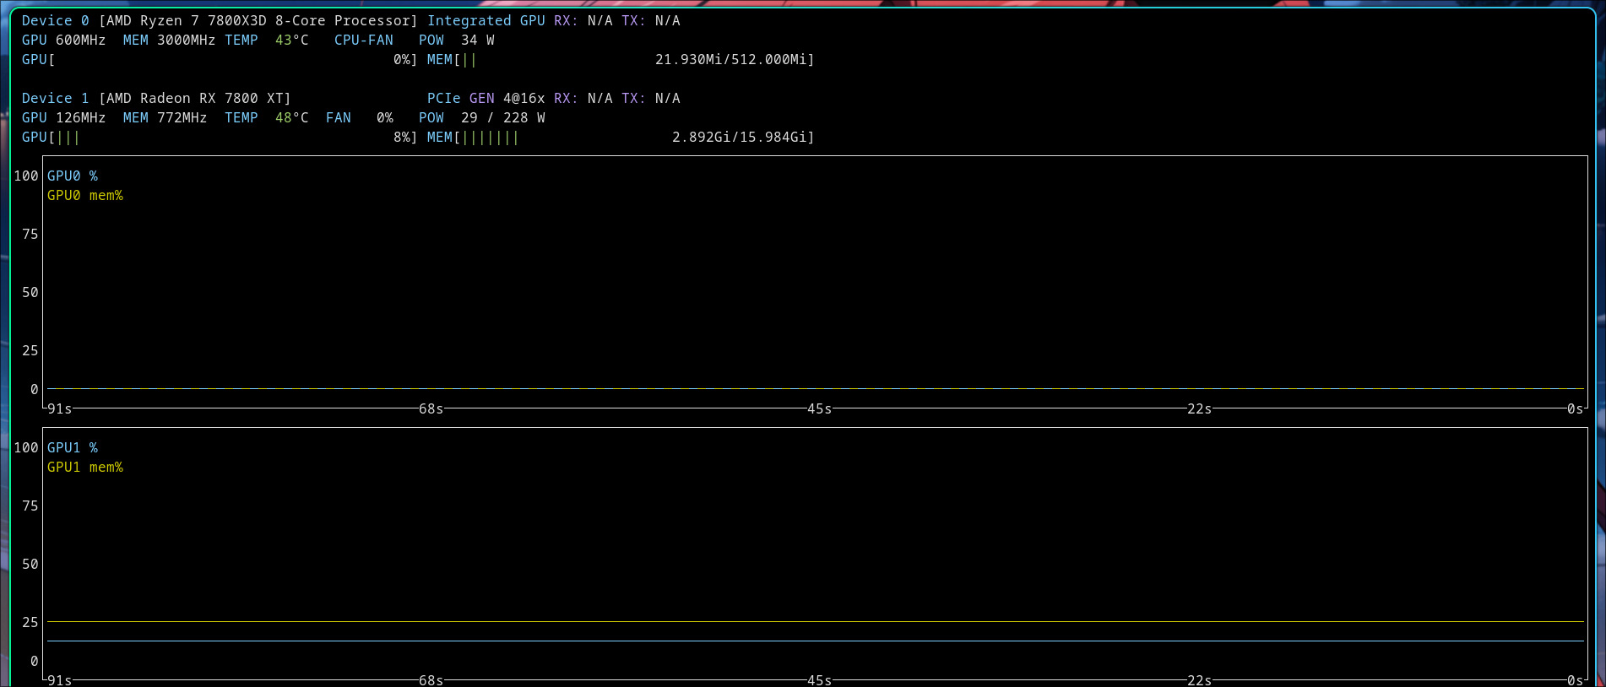Click the "8%" GPU usage bar value
Viewport: 1606px width, 687px height.
click(402, 137)
